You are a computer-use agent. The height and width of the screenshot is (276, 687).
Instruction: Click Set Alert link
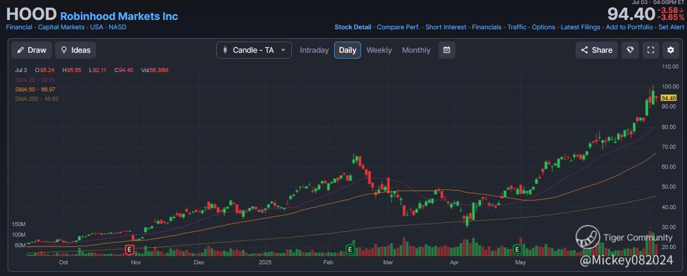pyautogui.click(x=671, y=27)
